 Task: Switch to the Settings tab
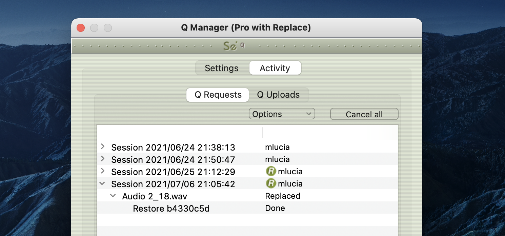[x=222, y=68]
